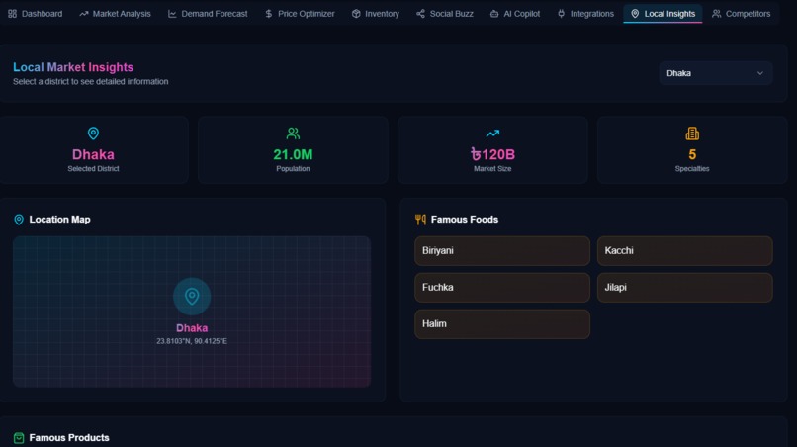The height and width of the screenshot is (447, 797).
Task: Select the Kacchi food item
Action: coord(684,251)
